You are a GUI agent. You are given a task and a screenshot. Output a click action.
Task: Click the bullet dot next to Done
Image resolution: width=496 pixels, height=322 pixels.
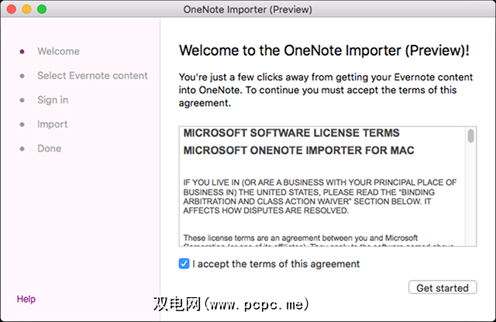click(x=22, y=149)
